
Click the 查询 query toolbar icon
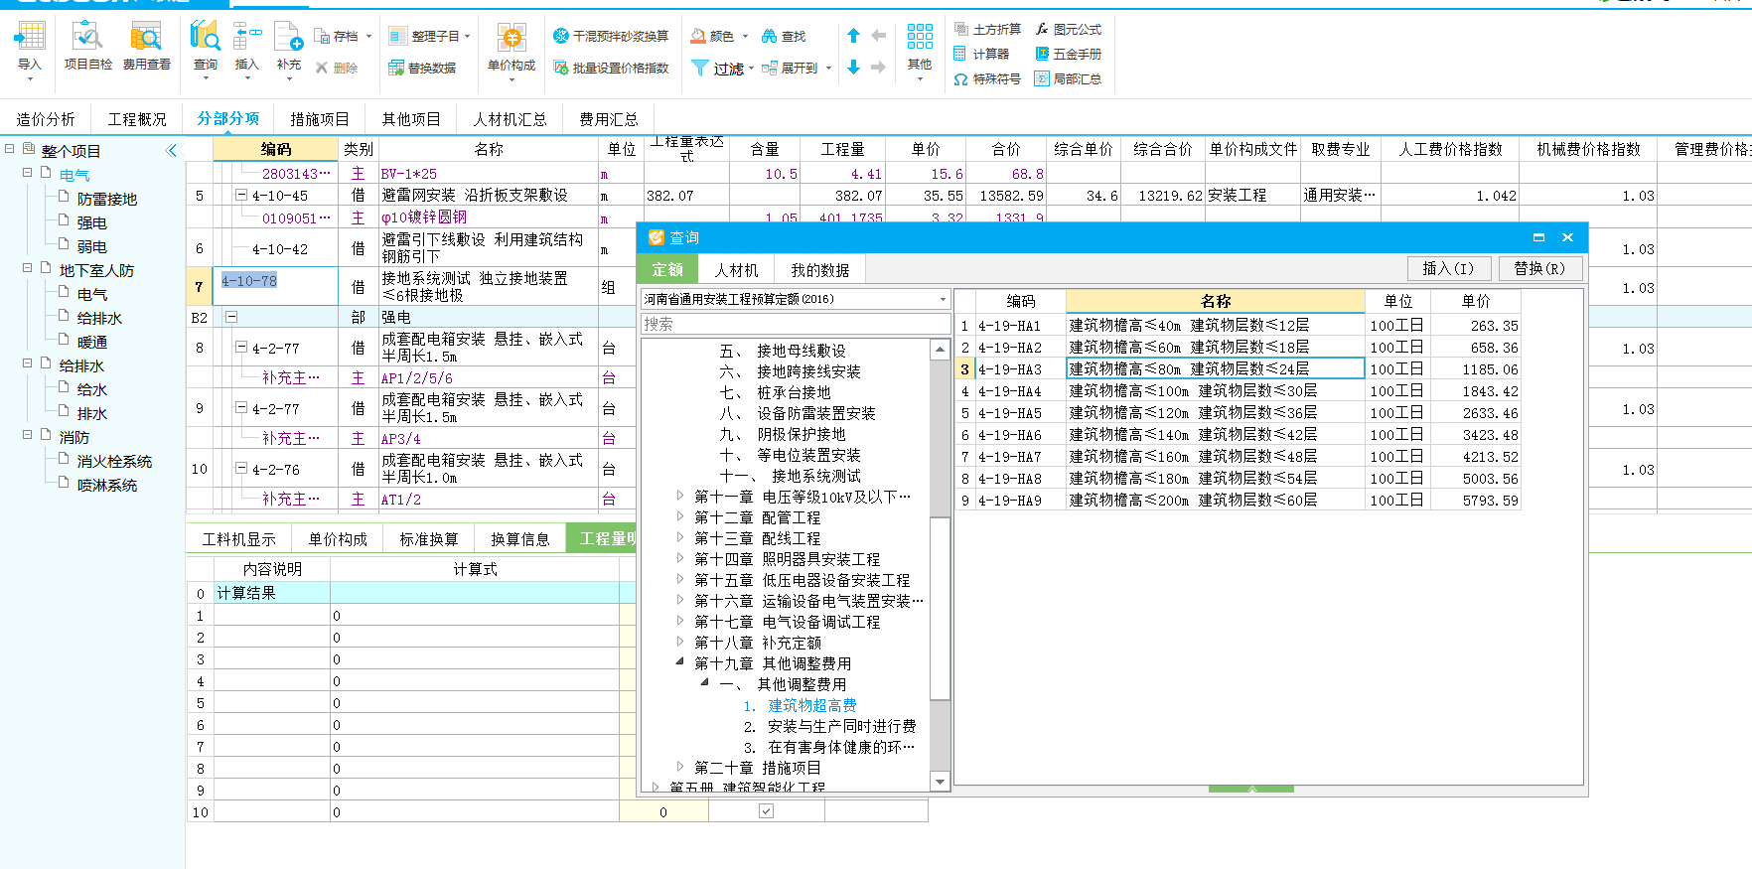206,37
